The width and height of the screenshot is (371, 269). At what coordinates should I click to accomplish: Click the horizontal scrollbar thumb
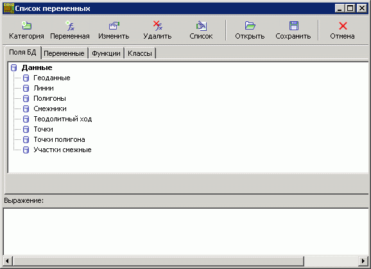[158, 261]
